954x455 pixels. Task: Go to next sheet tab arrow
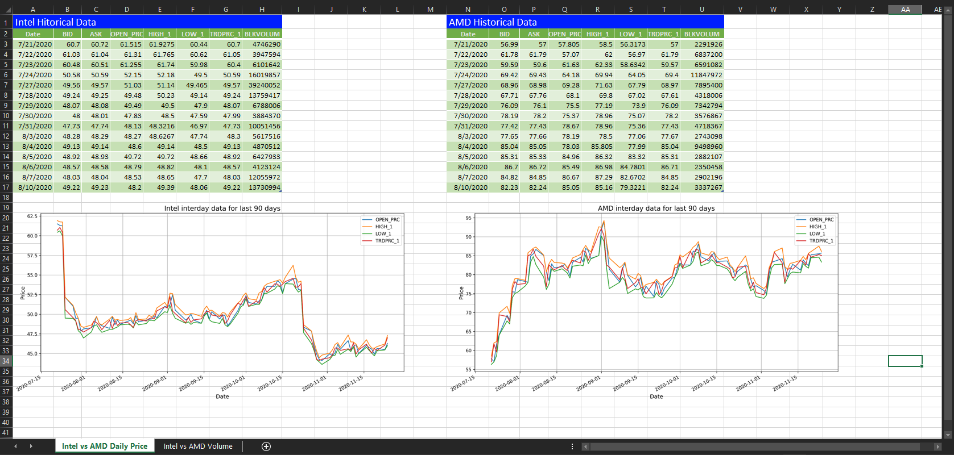click(x=31, y=446)
